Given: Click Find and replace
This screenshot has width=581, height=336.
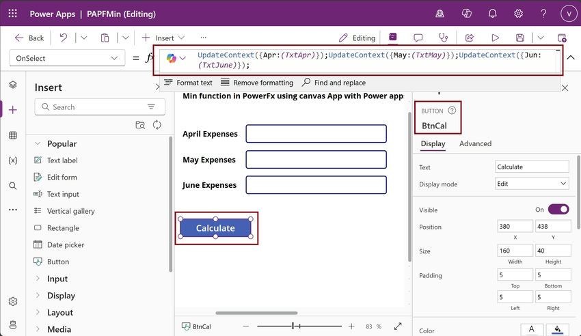Looking at the screenshot, I should (334, 83).
